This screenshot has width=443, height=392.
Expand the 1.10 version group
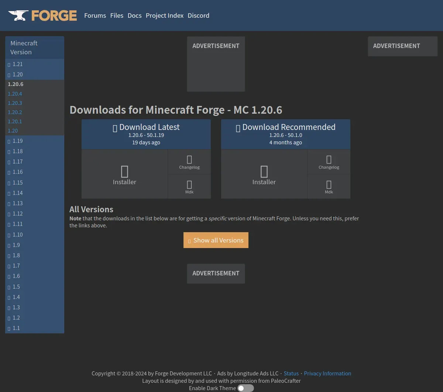coord(35,235)
